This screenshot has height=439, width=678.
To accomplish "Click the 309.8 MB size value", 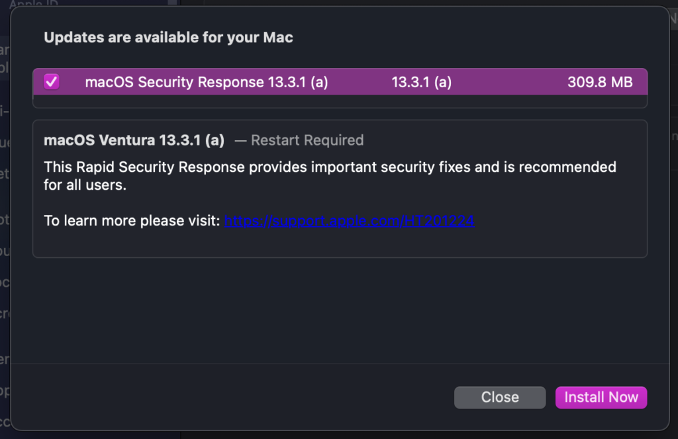I will coord(600,82).
